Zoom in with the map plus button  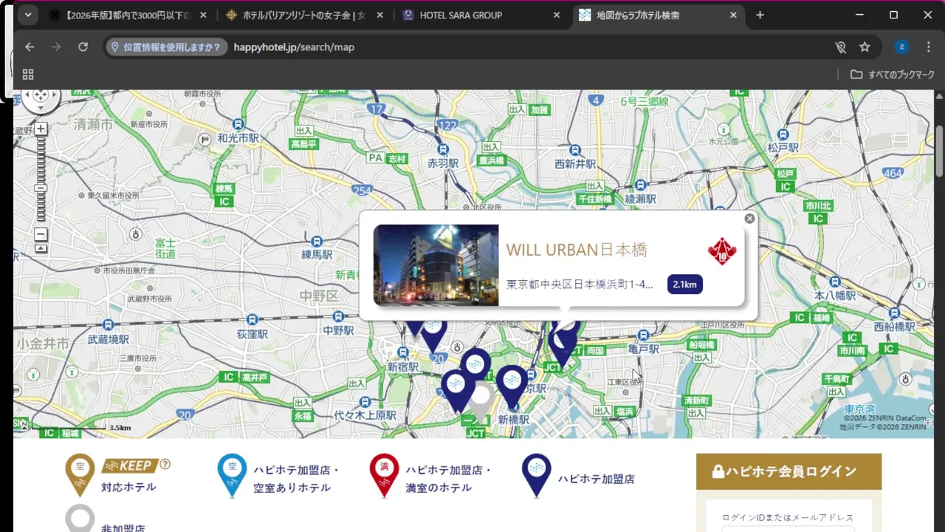coord(41,129)
